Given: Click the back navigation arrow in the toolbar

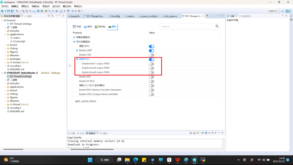Looking at the screenshot, I should pyautogui.click(x=72, y=11).
